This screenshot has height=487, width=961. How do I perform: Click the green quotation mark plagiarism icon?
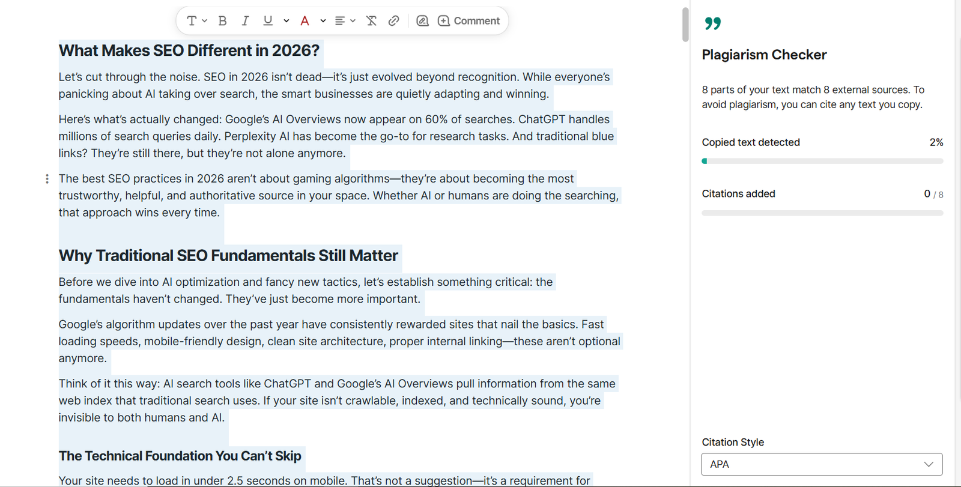tap(712, 23)
